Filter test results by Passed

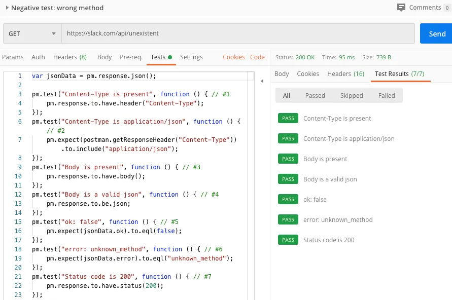pyautogui.click(x=315, y=96)
